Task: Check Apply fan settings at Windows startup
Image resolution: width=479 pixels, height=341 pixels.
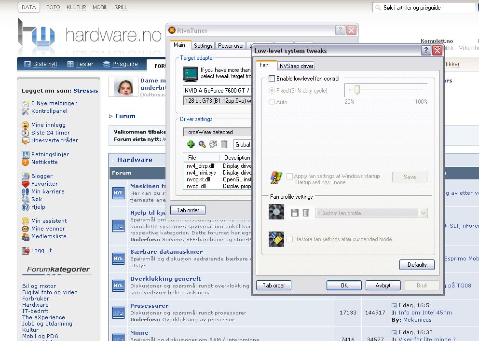Action: tap(289, 177)
